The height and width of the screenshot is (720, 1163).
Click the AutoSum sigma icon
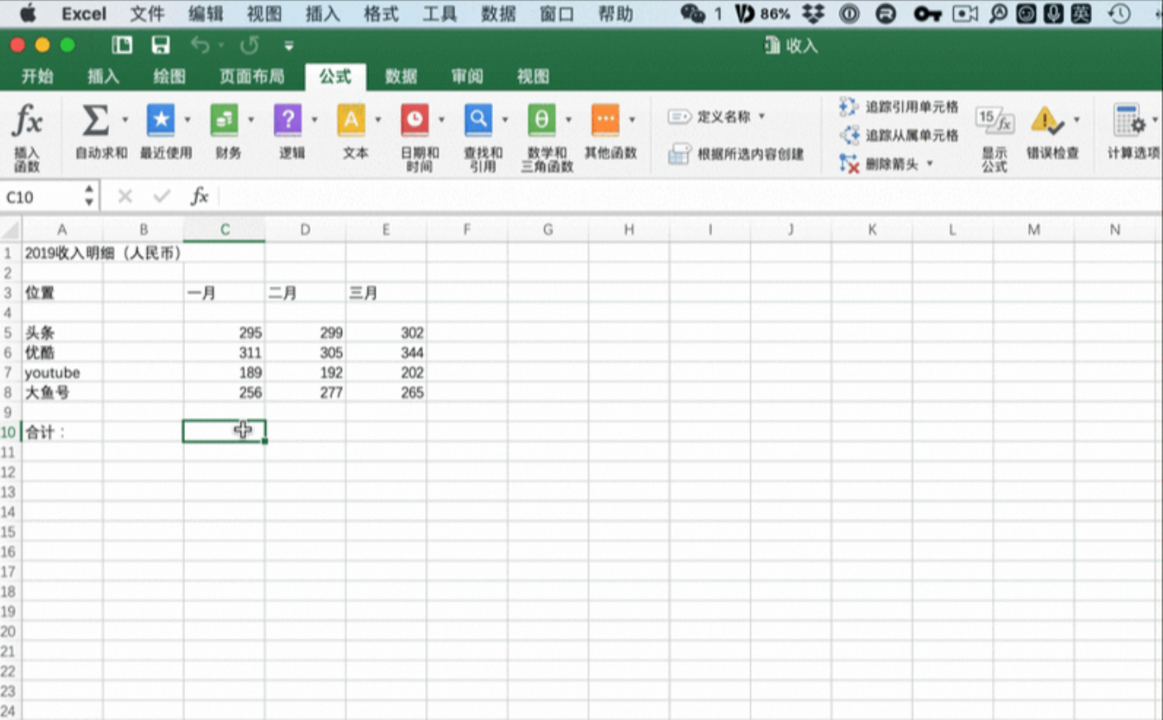[96, 121]
